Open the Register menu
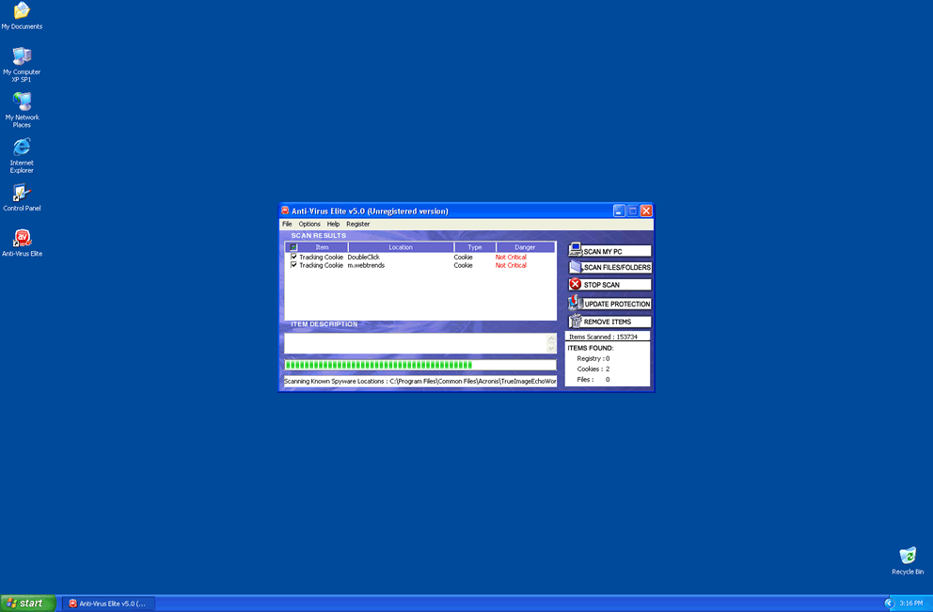Screen dimensions: 933x612 point(357,225)
